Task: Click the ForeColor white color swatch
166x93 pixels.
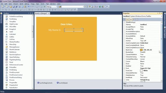Action: pos(141,71)
